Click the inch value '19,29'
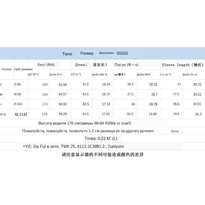This screenshot has height=205, width=205. [x=153, y=104]
